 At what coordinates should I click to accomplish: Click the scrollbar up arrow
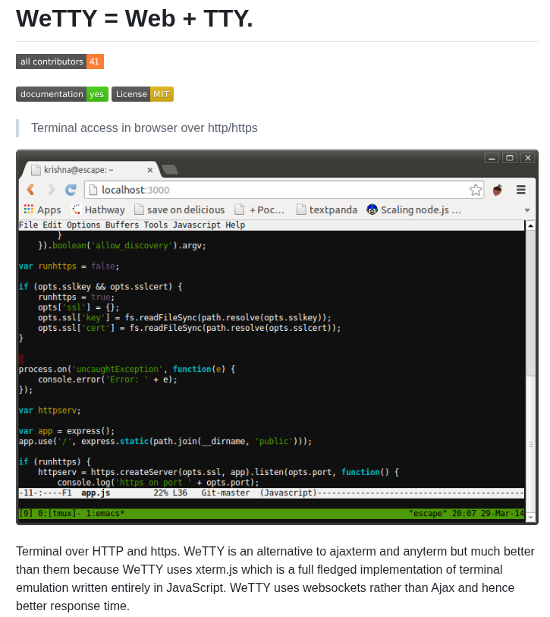tap(531, 225)
